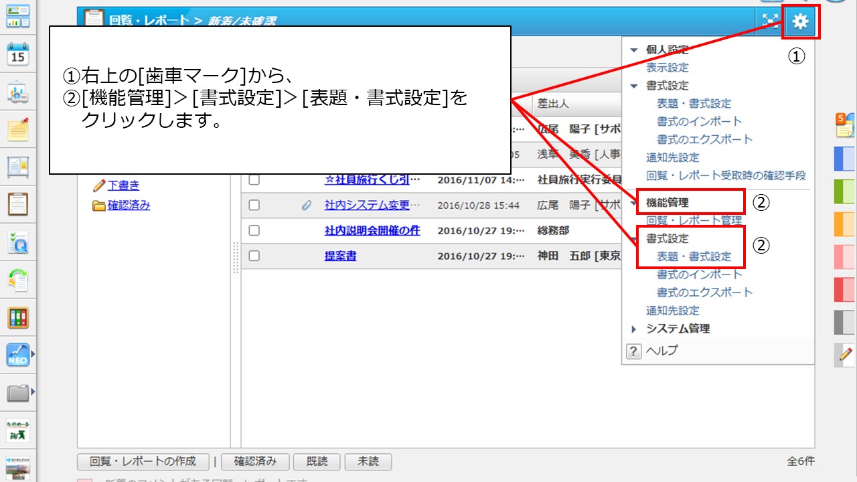The height and width of the screenshot is (482, 857).
Task: Open the 社内システム変更 report link
Action: (372, 206)
